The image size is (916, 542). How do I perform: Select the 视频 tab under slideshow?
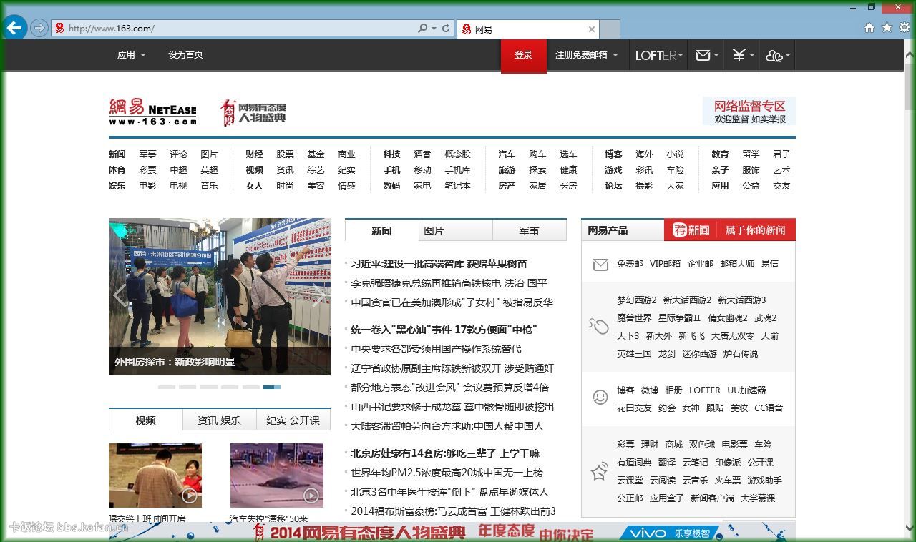145,420
